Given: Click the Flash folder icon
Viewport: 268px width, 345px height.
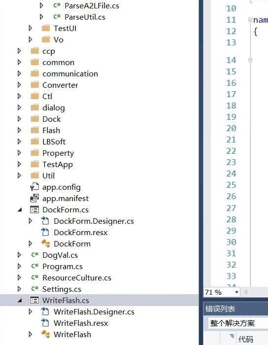Looking at the screenshot, I should click(x=35, y=130).
